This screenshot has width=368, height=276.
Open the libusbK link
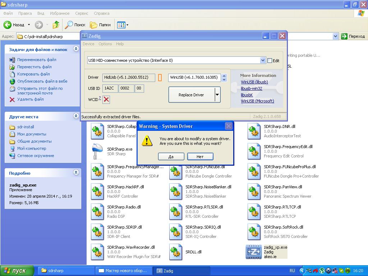point(247,95)
